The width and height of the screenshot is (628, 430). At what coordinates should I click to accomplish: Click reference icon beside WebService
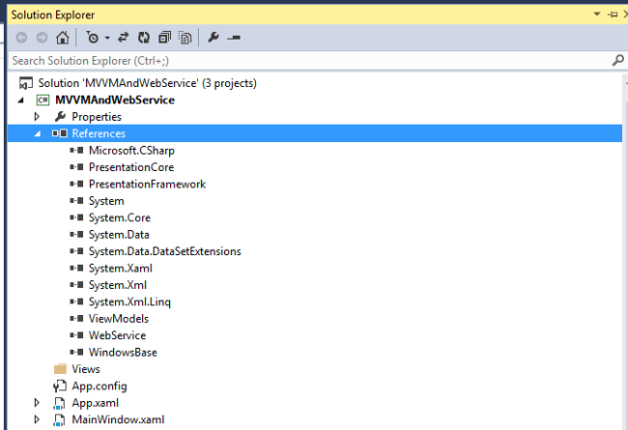pyautogui.click(x=76, y=335)
